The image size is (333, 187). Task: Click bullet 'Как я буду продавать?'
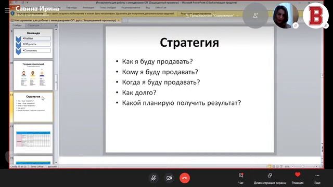[x=157, y=61]
